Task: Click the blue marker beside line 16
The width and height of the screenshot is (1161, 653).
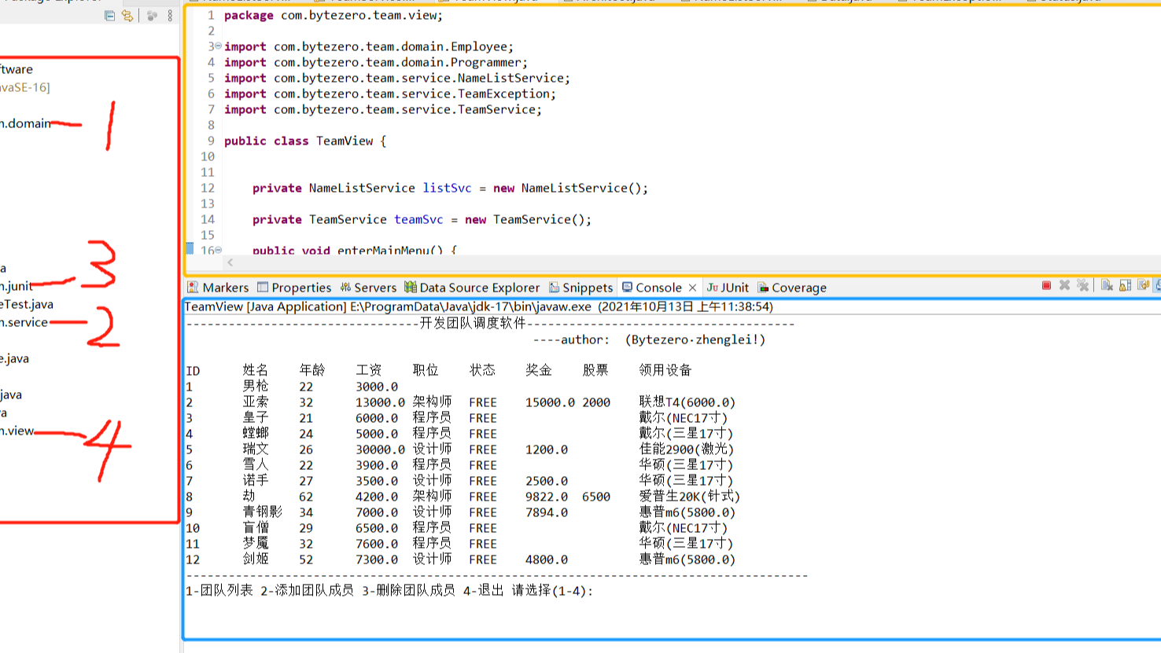Action: [x=190, y=248]
